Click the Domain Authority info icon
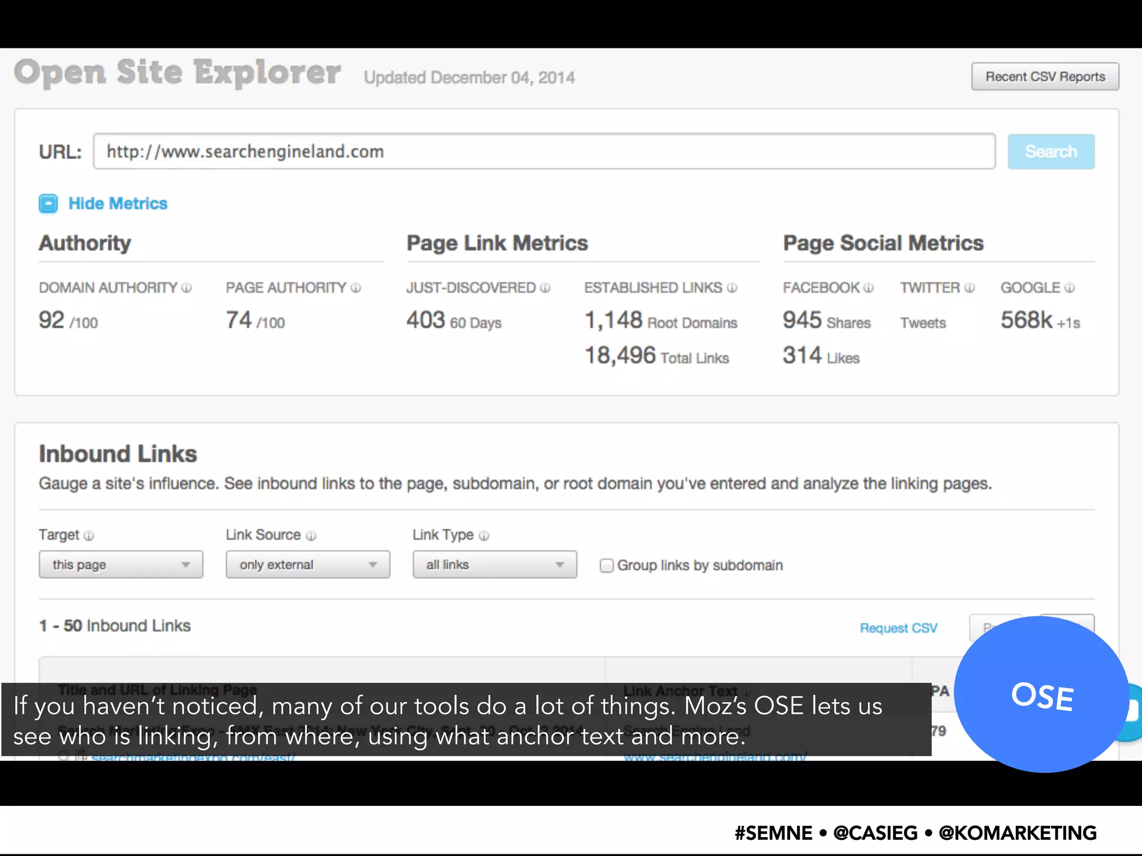Screen dimensions: 1142x856 [187, 288]
